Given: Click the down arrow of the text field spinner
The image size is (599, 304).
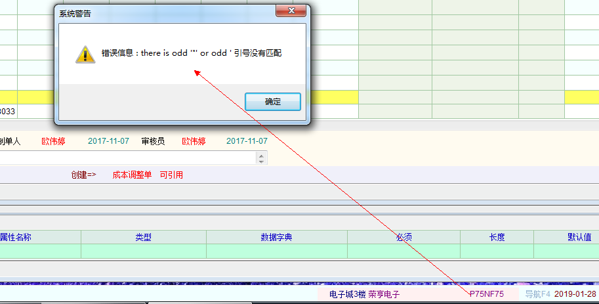Looking at the screenshot, I should [x=262, y=161].
